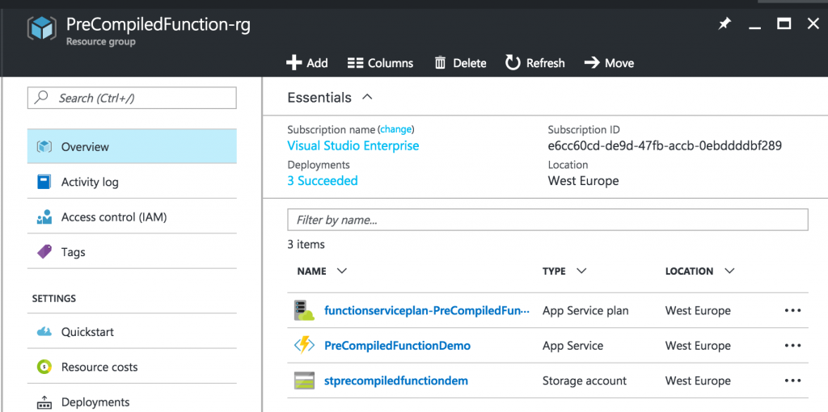Select the Subscription ID value text

click(665, 145)
